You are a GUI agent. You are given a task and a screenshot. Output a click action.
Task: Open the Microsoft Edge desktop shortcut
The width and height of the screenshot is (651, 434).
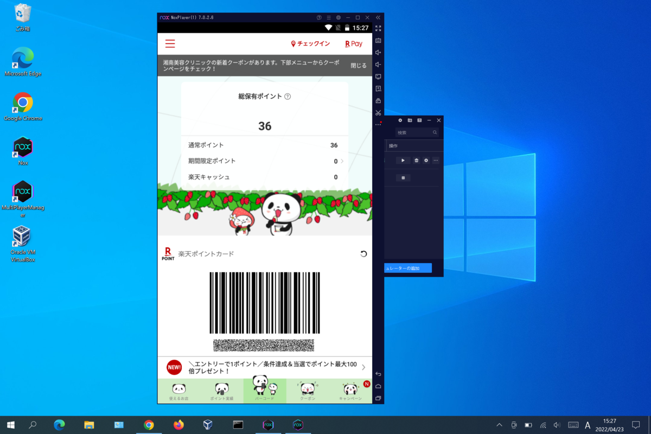(x=23, y=62)
